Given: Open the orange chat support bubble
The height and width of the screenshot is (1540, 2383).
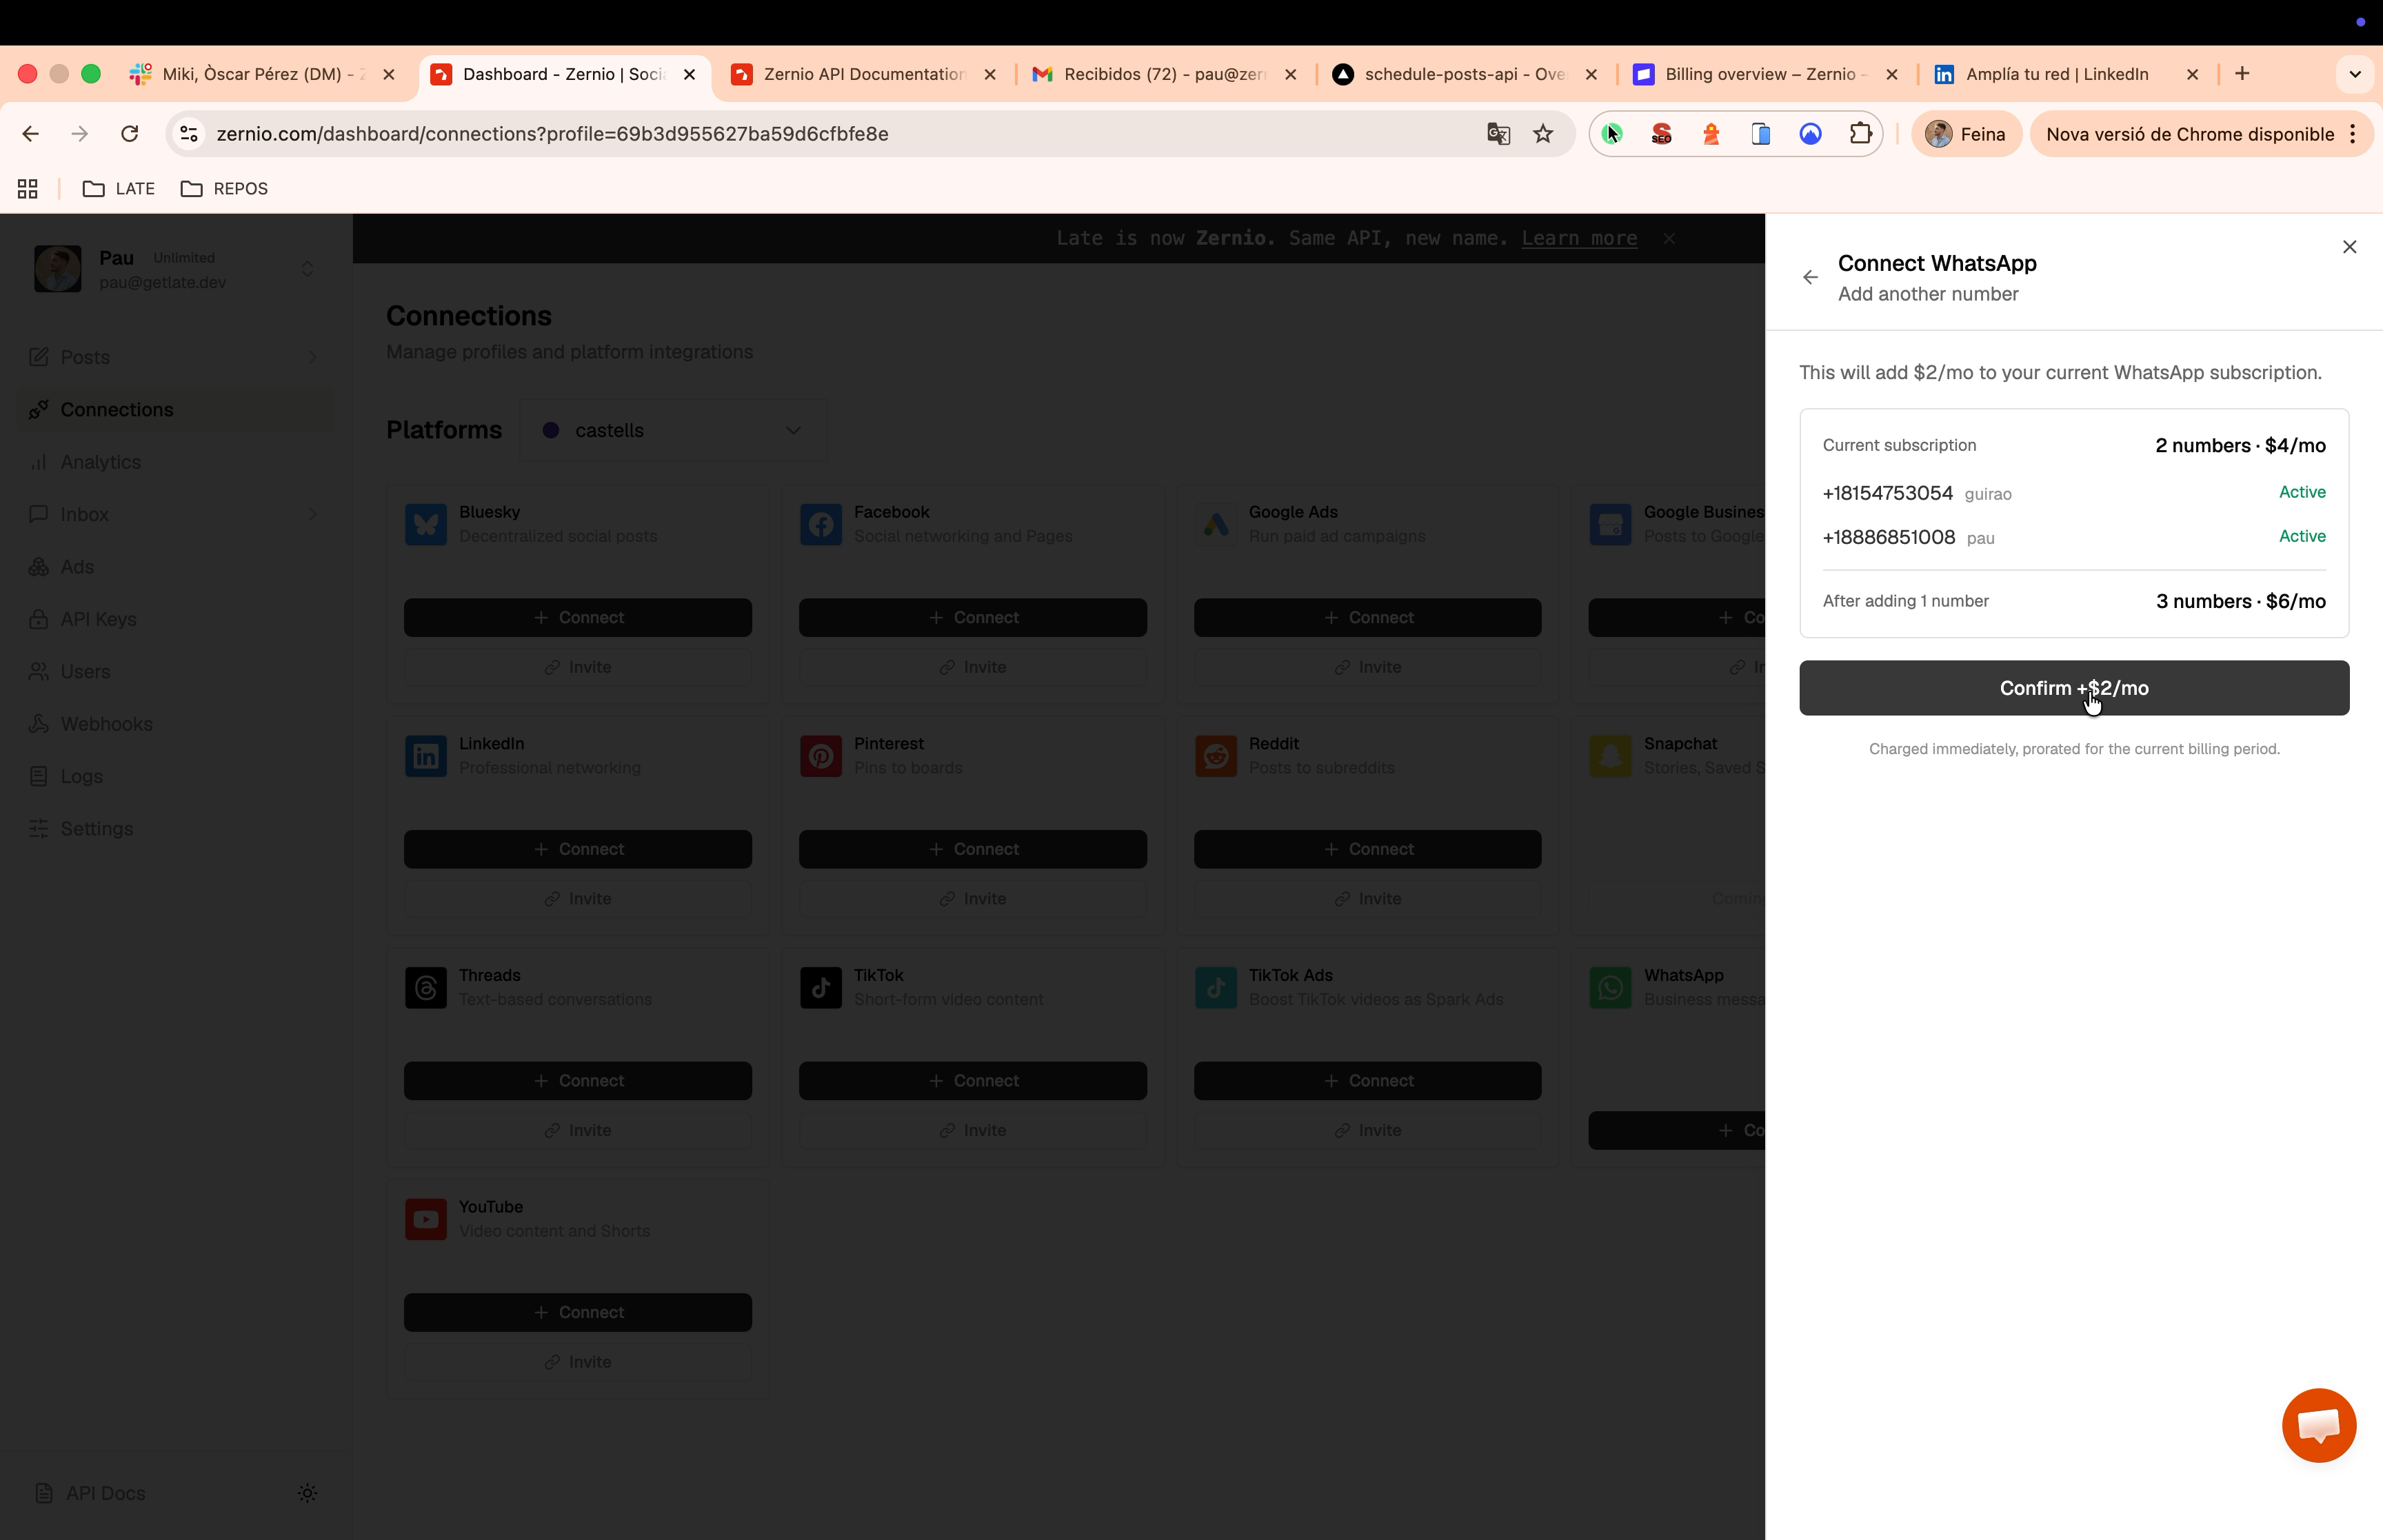Looking at the screenshot, I should click(2318, 1424).
